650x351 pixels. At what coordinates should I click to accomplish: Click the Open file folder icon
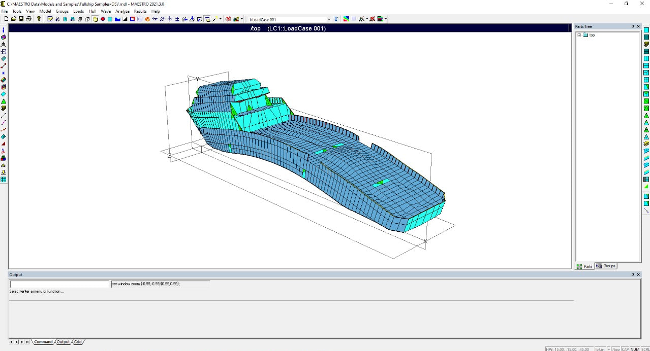click(x=14, y=19)
